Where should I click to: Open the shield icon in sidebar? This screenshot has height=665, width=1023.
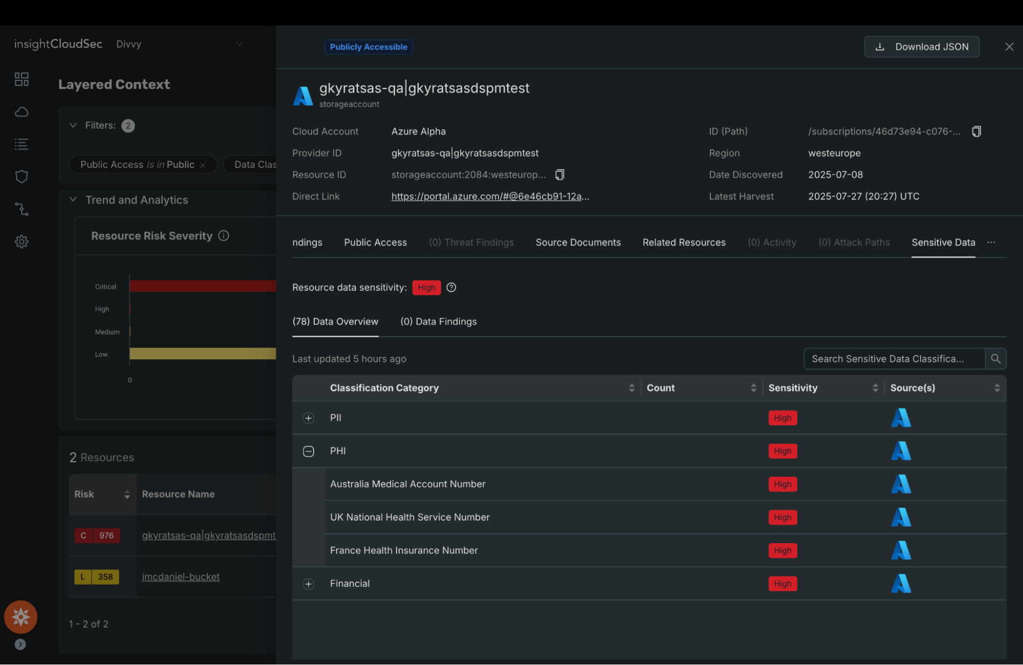coord(21,177)
